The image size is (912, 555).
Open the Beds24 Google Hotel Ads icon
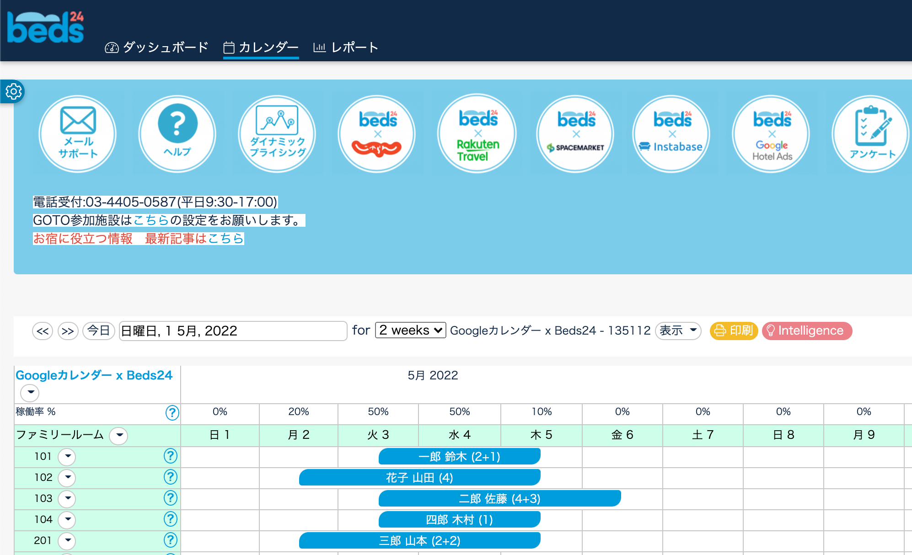point(771,133)
